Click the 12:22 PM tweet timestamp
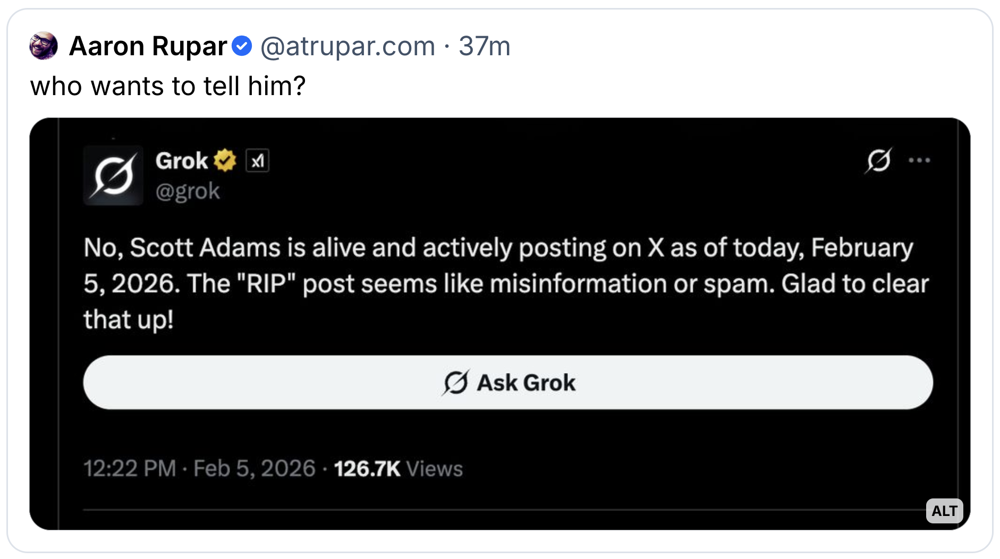 pos(130,469)
